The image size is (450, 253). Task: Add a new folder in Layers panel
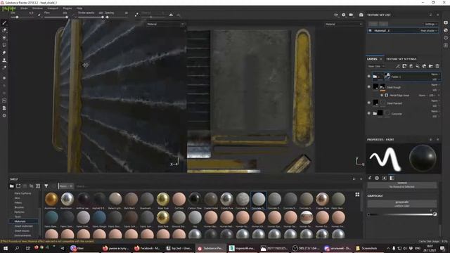431,66
